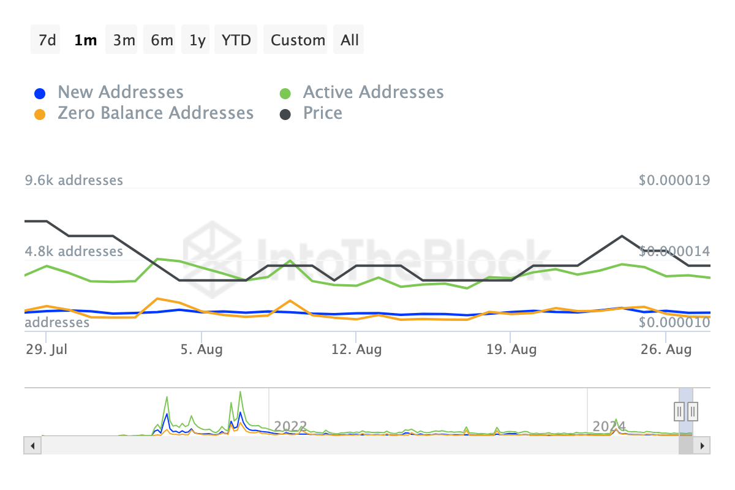Click the dark Price legend dot

click(x=286, y=113)
